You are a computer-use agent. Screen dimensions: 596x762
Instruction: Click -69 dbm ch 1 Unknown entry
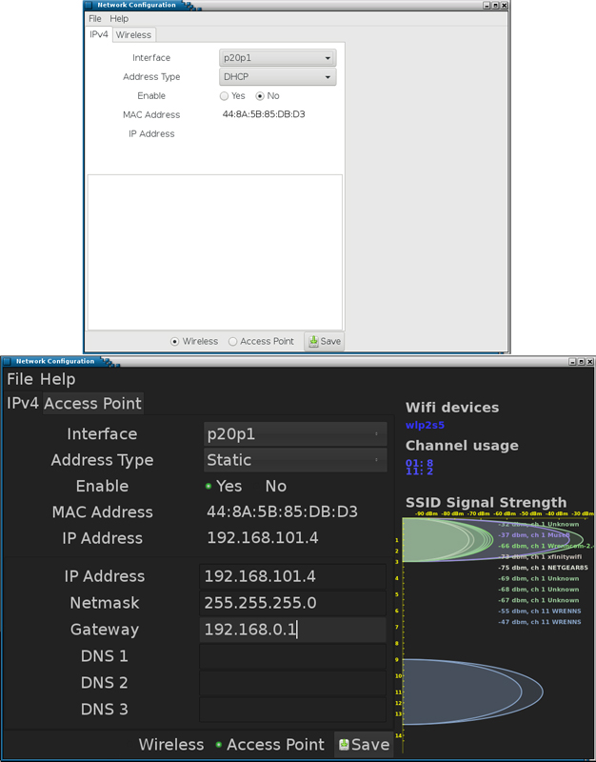(538, 579)
